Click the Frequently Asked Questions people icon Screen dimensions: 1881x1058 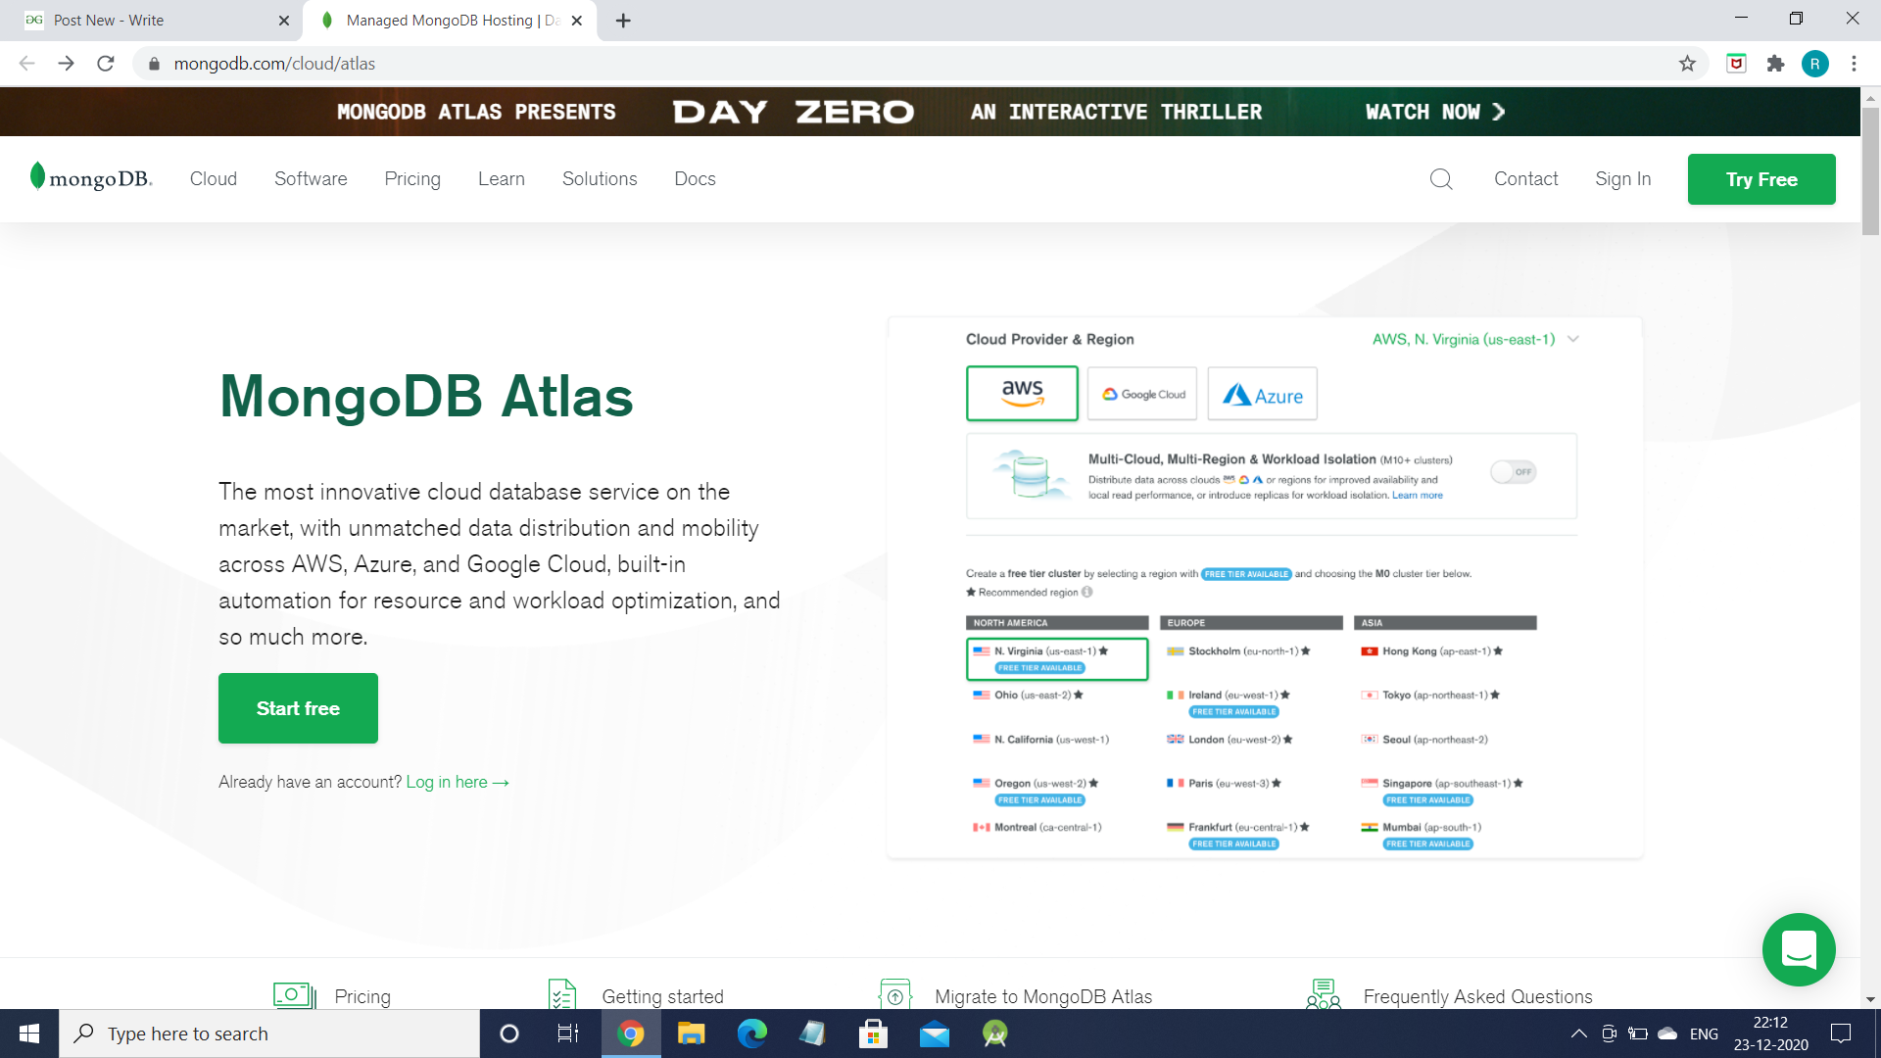click(x=1324, y=994)
